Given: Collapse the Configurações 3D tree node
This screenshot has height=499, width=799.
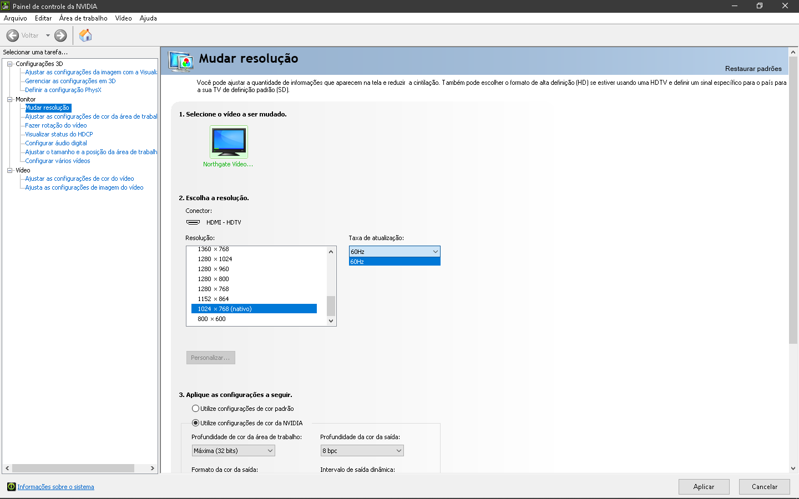Looking at the screenshot, I should click(x=9, y=64).
